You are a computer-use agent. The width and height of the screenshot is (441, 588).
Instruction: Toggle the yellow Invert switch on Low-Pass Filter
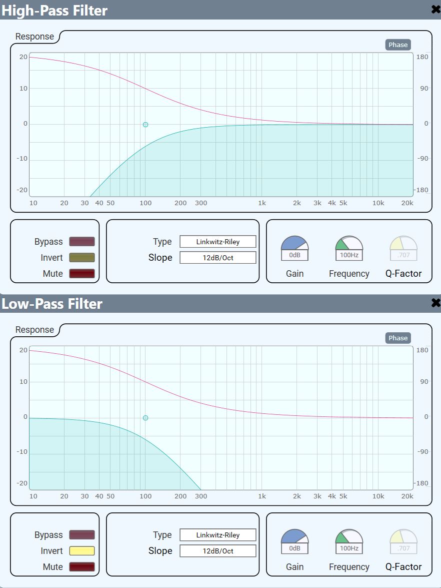click(x=82, y=551)
